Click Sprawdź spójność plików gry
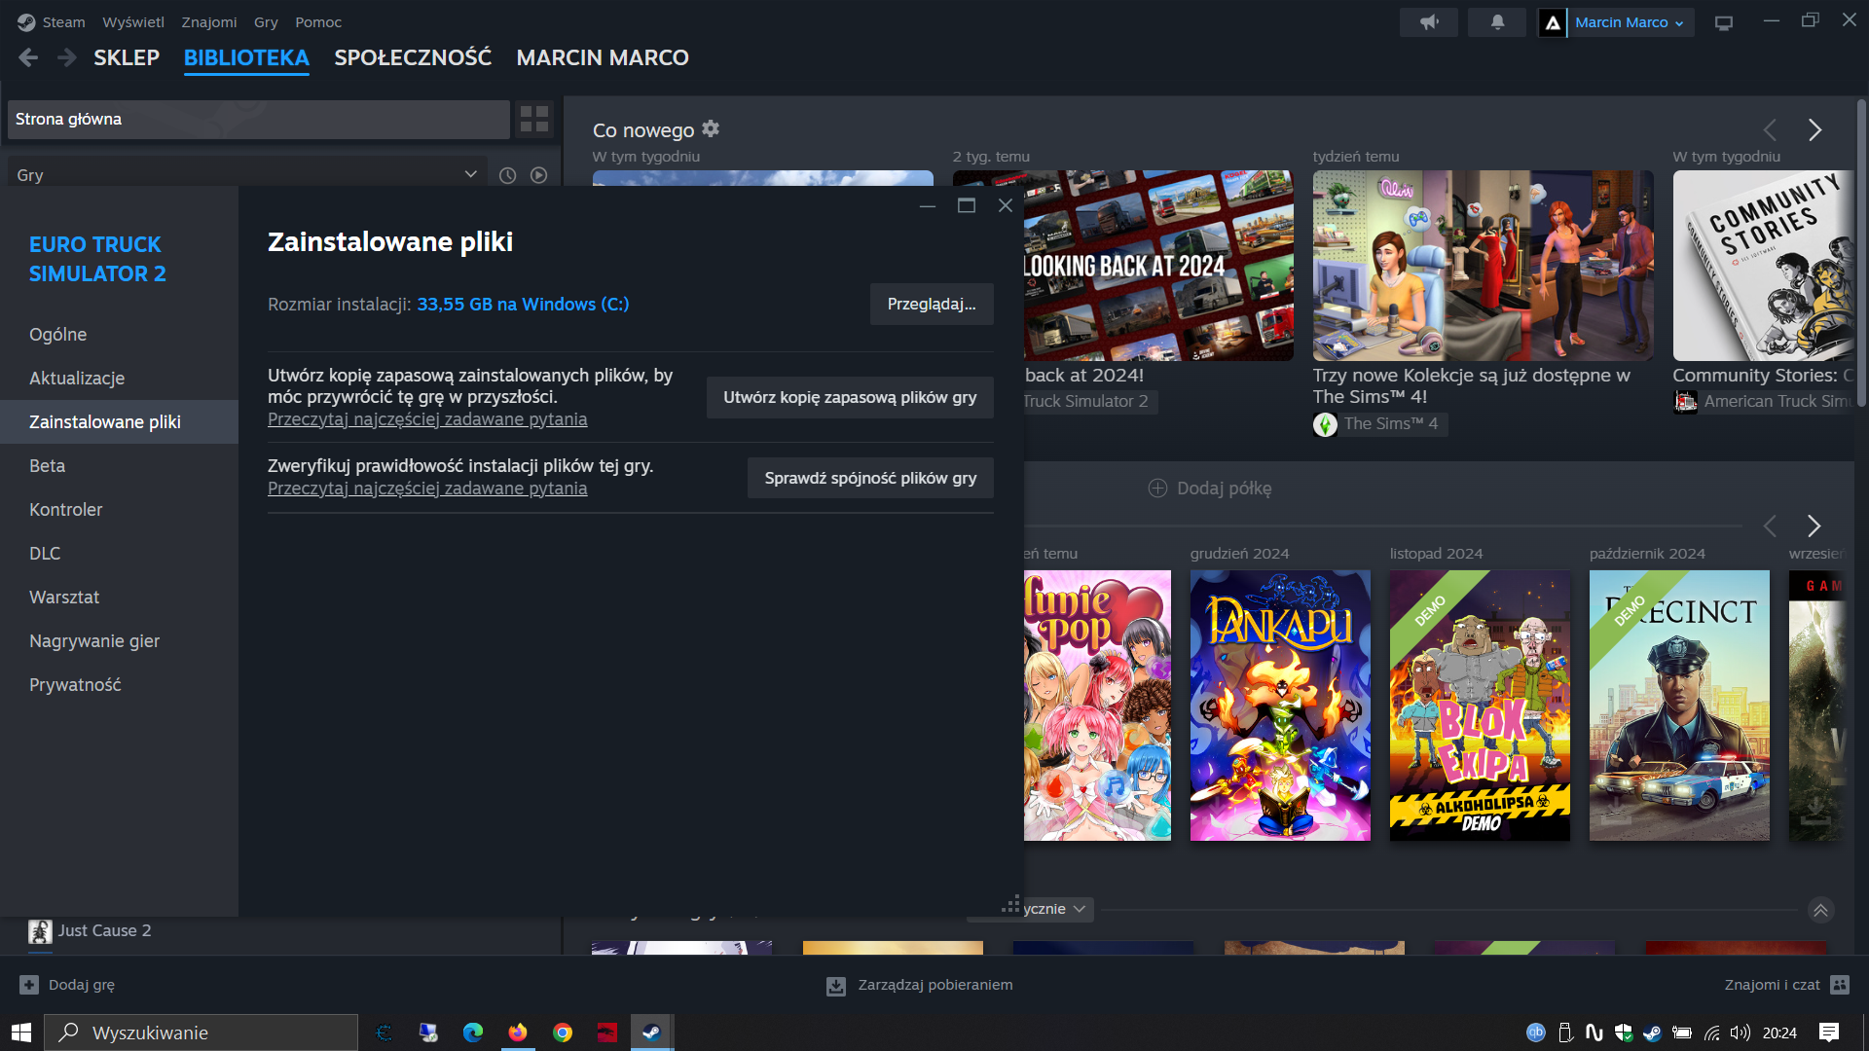 point(869,478)
